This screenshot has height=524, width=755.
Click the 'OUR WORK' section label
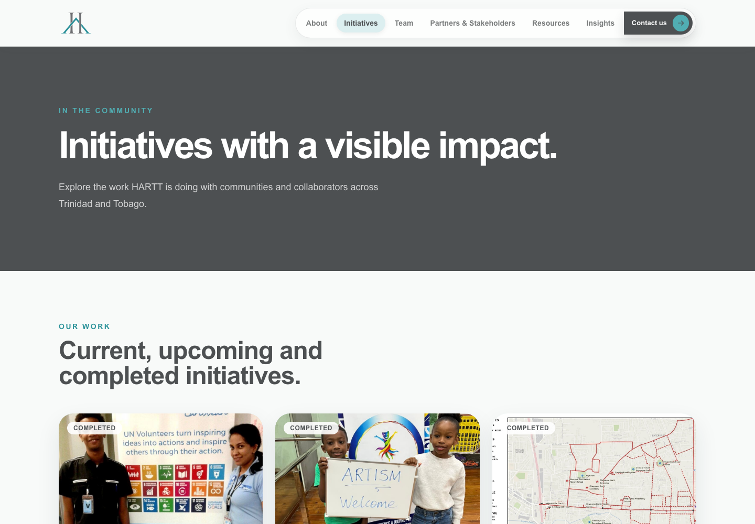84,326
